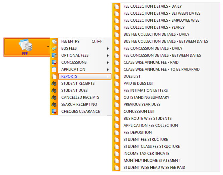The image size is (223, 175).
Task: Click the OPTIONAL FEES menu icon
Action: click(x=54, y=55)
